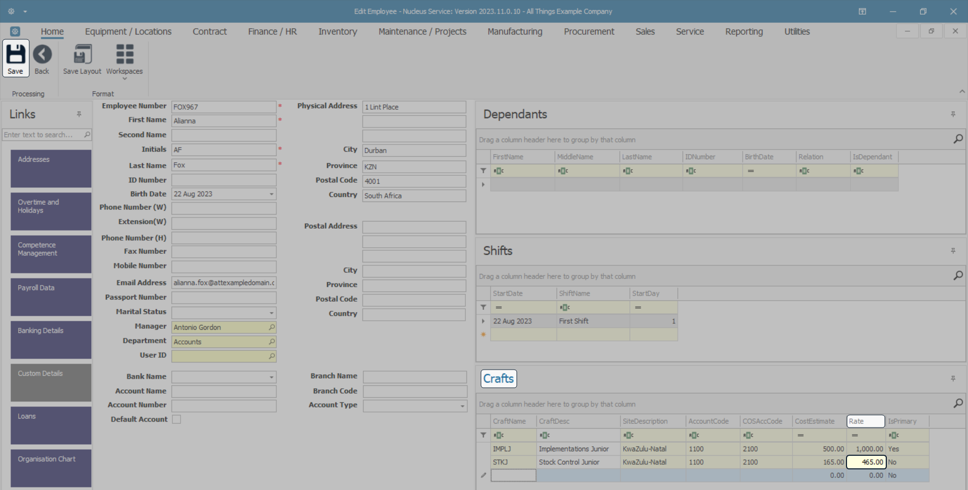Click the search icon in Dependants panel
The image size is (968, 490).
(958, 139)
